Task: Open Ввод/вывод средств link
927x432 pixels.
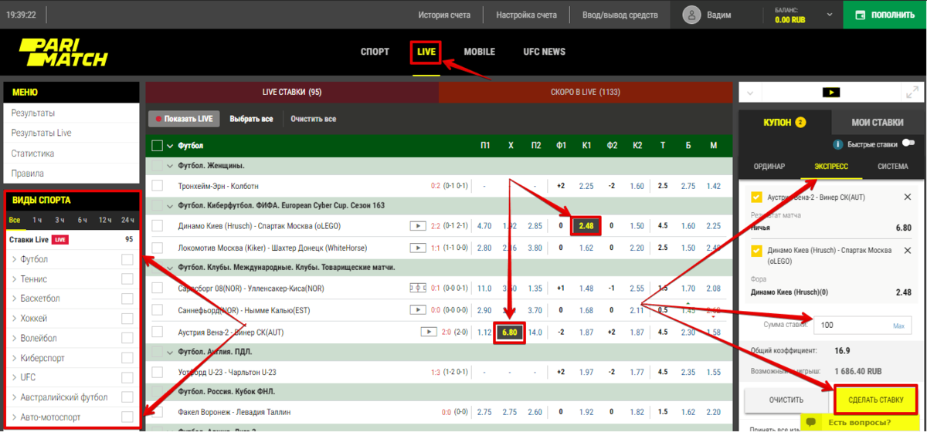Action: click(620, 15)
